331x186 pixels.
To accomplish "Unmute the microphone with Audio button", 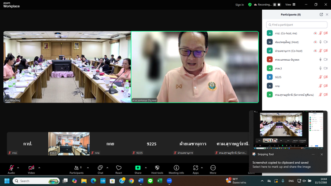I will click(11, 169).
